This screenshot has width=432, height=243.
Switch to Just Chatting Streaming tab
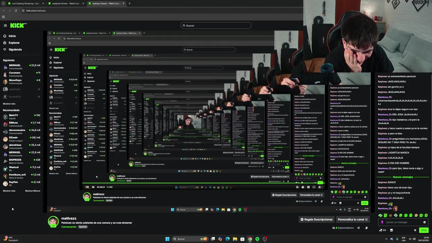25,3
